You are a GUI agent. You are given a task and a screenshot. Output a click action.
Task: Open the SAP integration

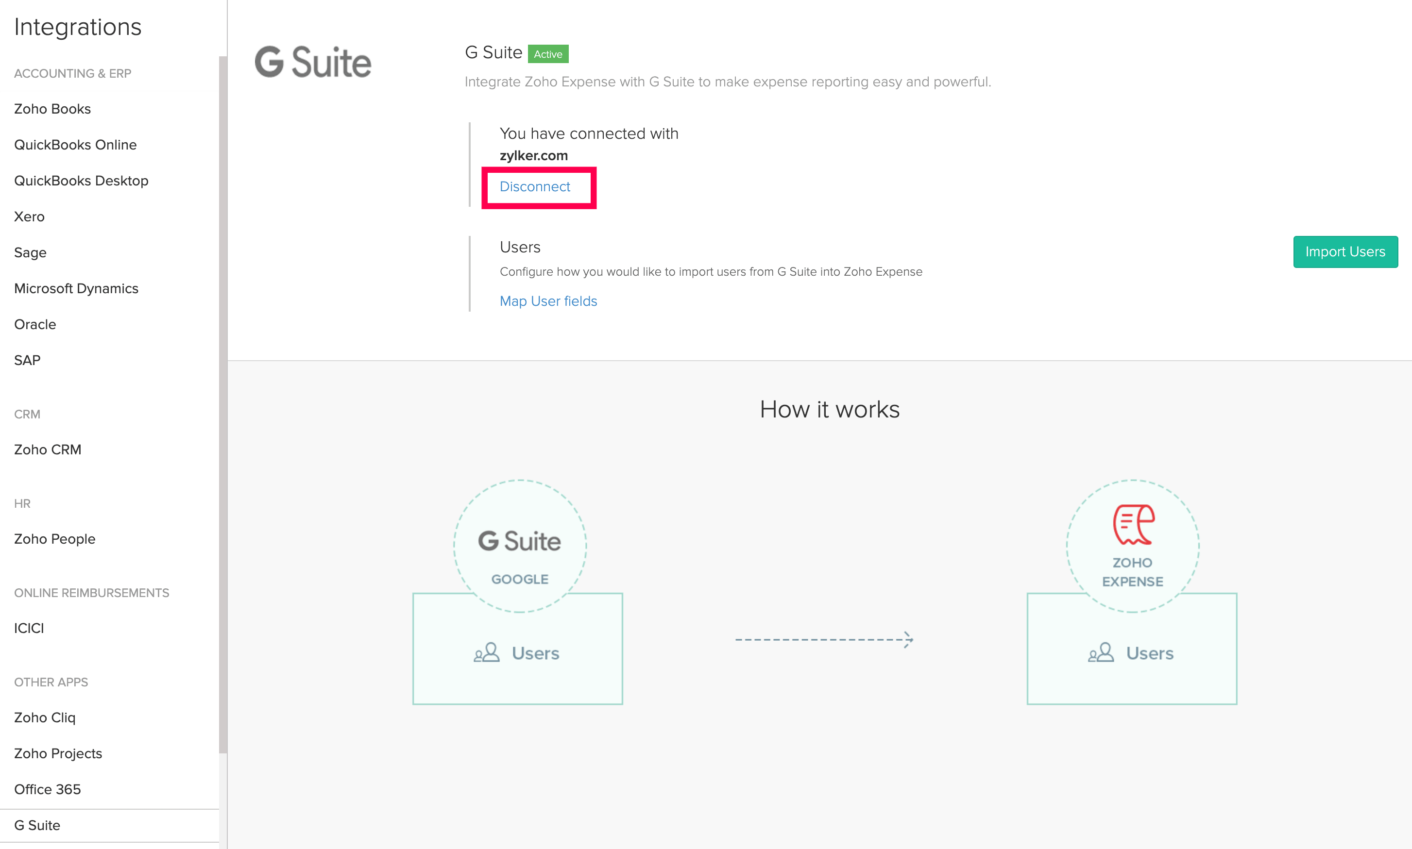pos(27,360)
